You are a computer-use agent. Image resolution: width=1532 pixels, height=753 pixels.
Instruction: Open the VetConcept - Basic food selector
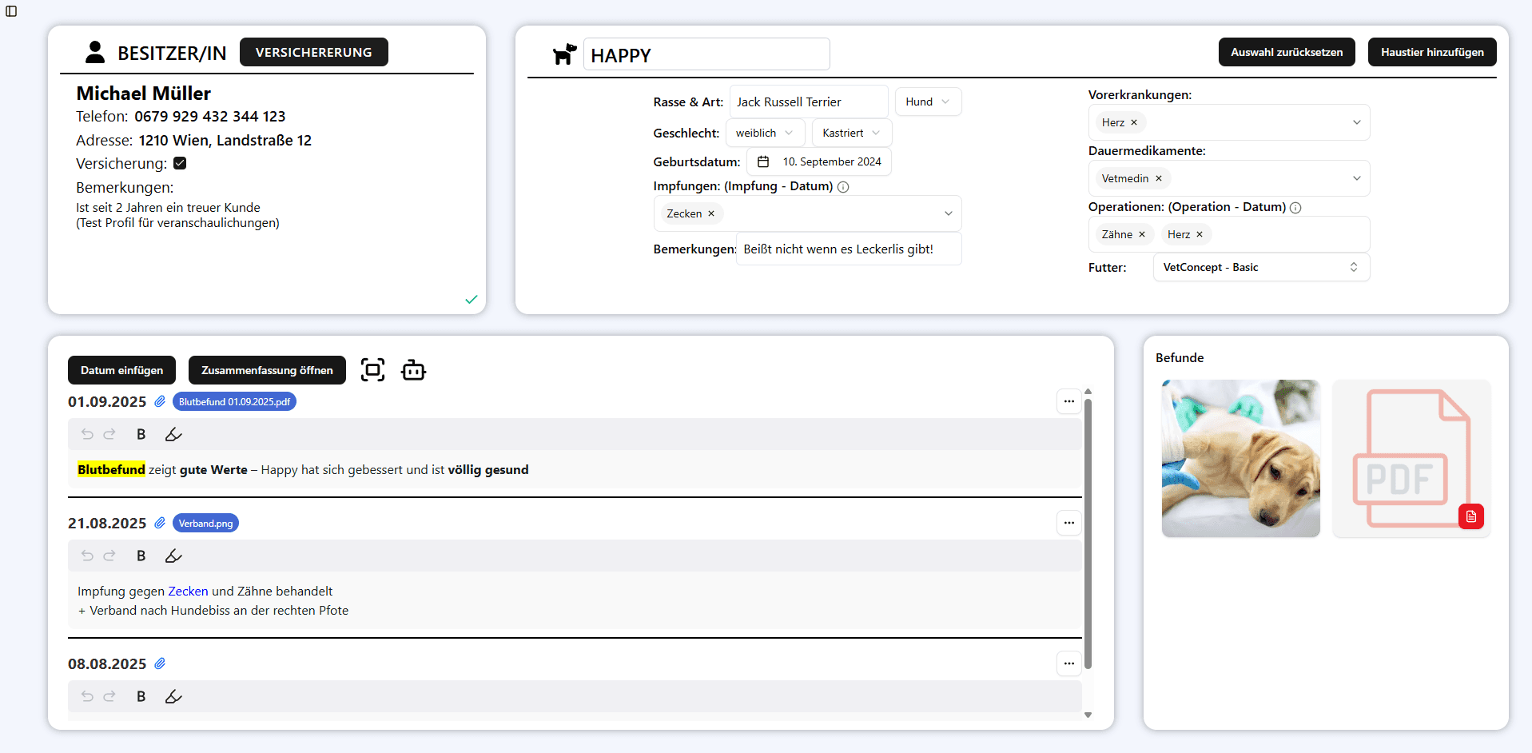click(x=1260, y=267)
